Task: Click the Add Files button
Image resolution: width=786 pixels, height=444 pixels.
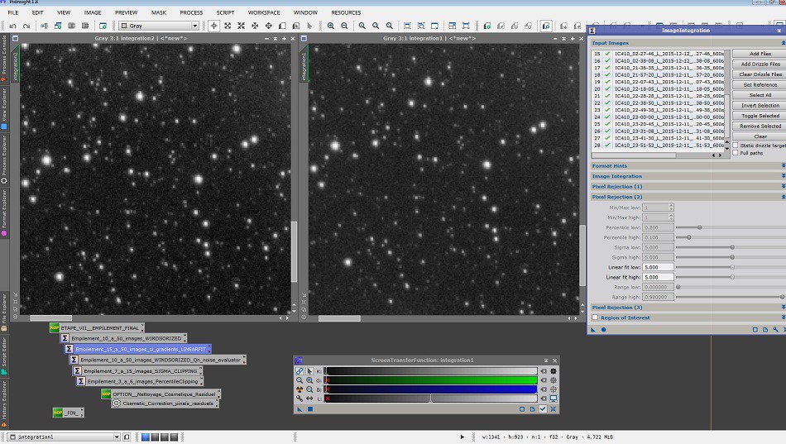Action: coord(760,54)
